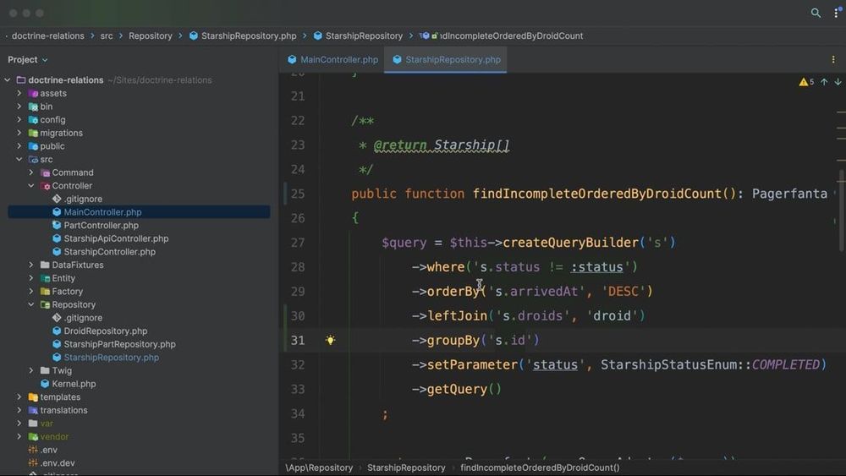Click the migrations folder icon
This screenshot has width=846, height=476.
click(34, 133)
